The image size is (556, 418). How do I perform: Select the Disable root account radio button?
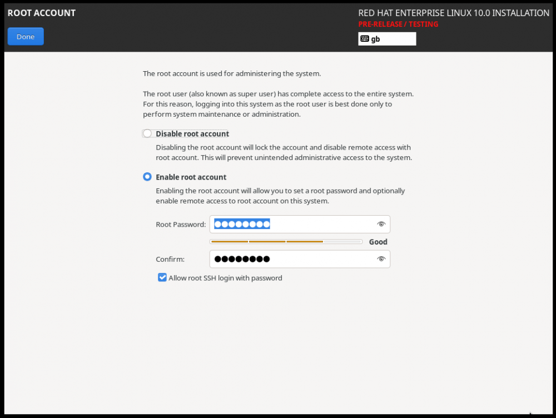[x=147, y=133]
